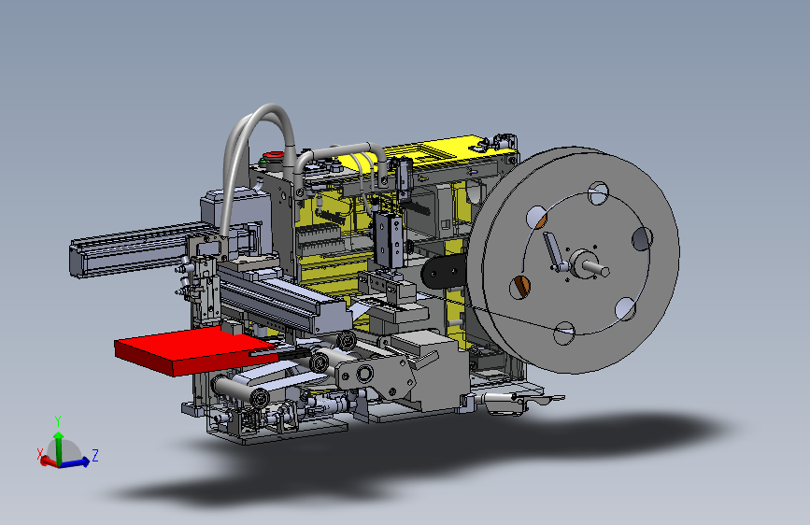
Task: Select the red flat plate on the model
Action: click(194, 349)
